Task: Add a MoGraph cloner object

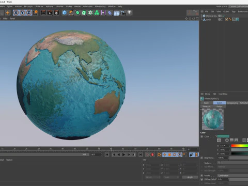Action: [97, 13]
